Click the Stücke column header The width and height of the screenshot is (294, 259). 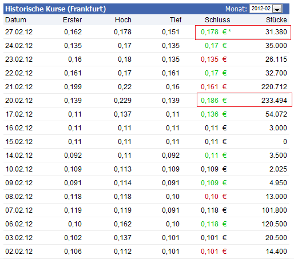click(276, 20)
